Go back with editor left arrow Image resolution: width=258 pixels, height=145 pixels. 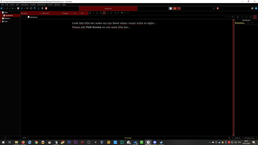[x=22, y=17]
